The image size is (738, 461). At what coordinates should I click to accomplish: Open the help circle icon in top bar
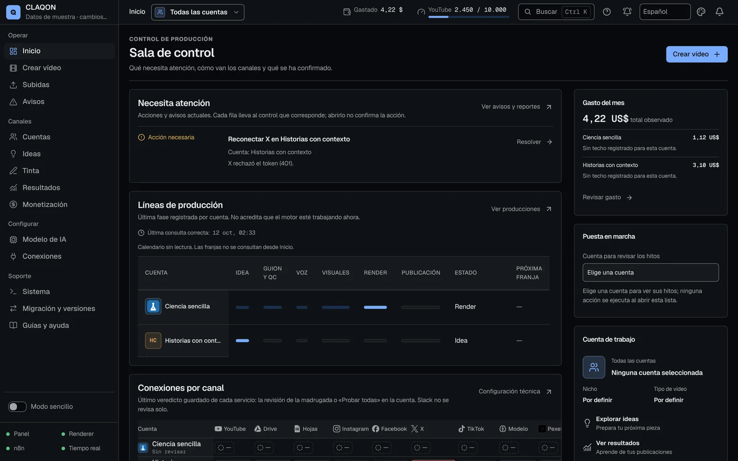[607, 12]
